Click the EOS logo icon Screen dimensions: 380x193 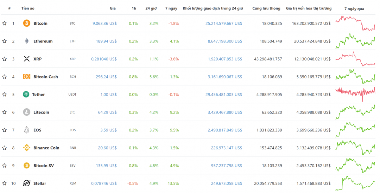pyautogui.click(x=27, y=130)
